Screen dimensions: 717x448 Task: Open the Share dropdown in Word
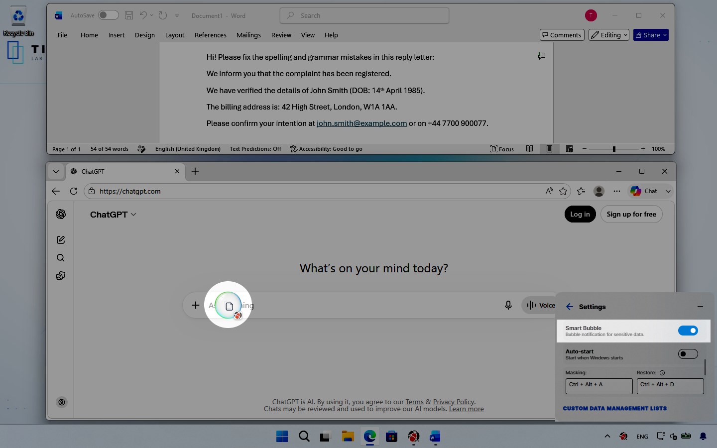click(x=651, y=35)
